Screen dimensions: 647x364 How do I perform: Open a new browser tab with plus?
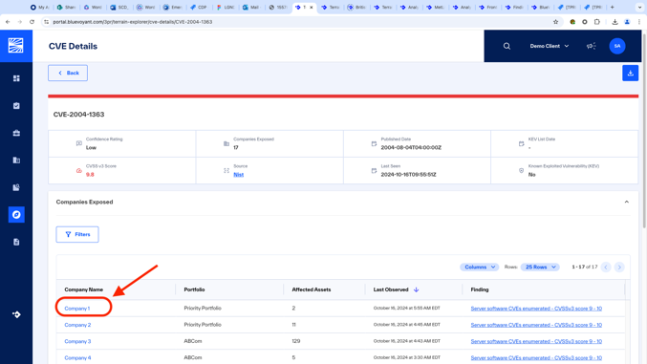point(613,7)
